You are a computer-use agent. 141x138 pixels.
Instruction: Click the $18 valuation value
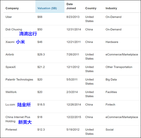(x=40, y=117)
